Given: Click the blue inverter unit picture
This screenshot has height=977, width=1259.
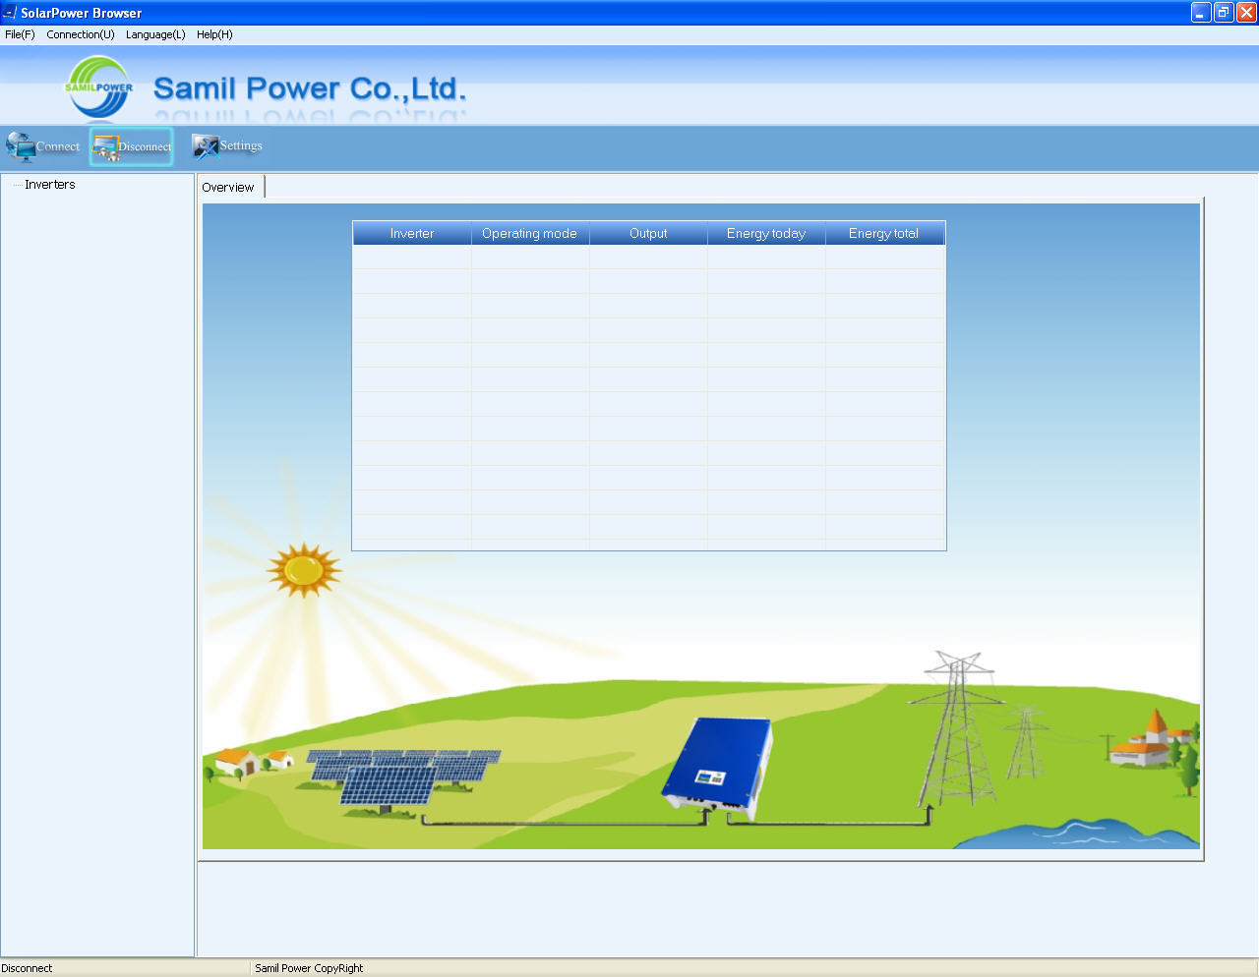Looking at the screenshot, I should [718, 769].
